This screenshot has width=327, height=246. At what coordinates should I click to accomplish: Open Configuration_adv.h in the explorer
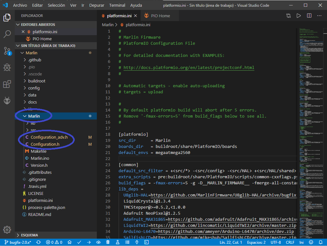(x=49, y=137)
